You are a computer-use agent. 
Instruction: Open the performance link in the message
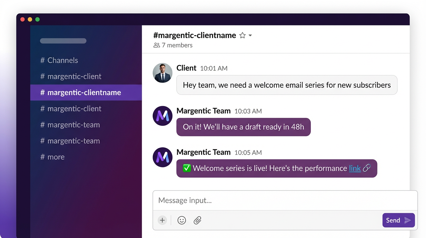(x=354, y=168)
